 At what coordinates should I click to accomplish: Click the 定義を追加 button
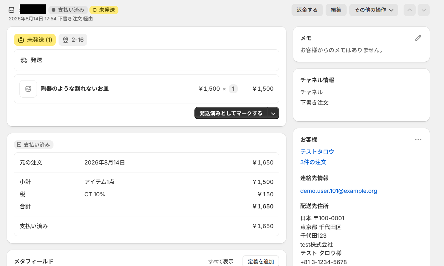click(261, 261)
